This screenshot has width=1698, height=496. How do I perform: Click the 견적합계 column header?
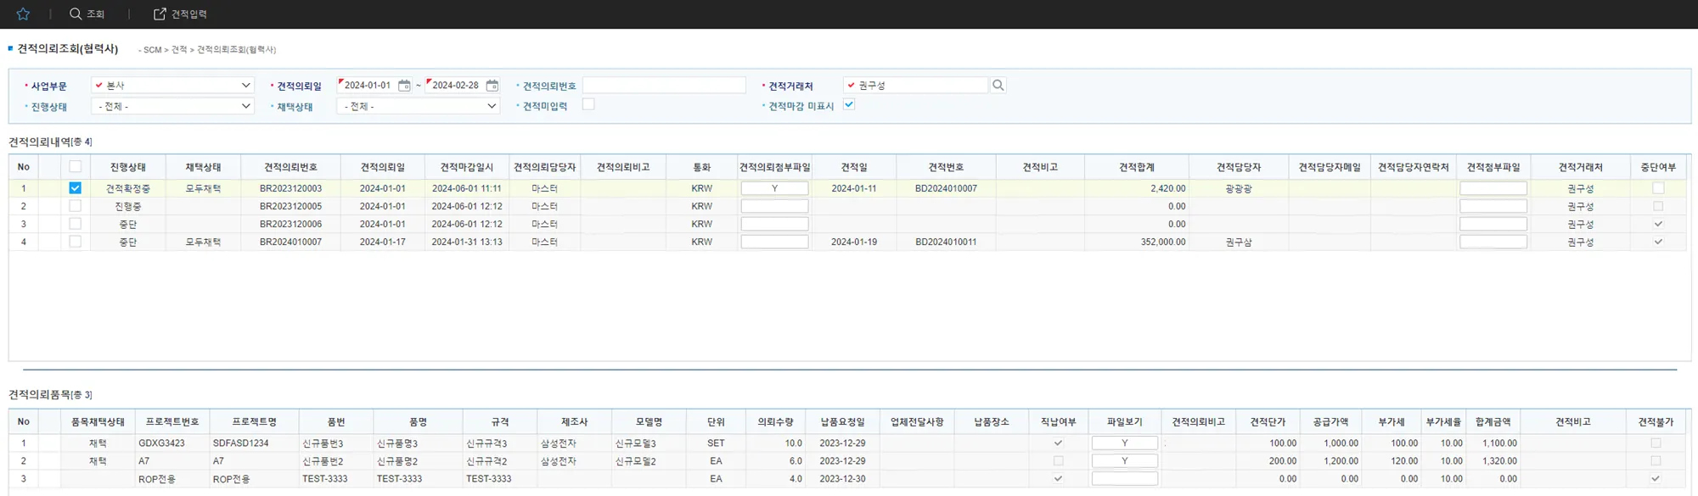[1136, 167]
